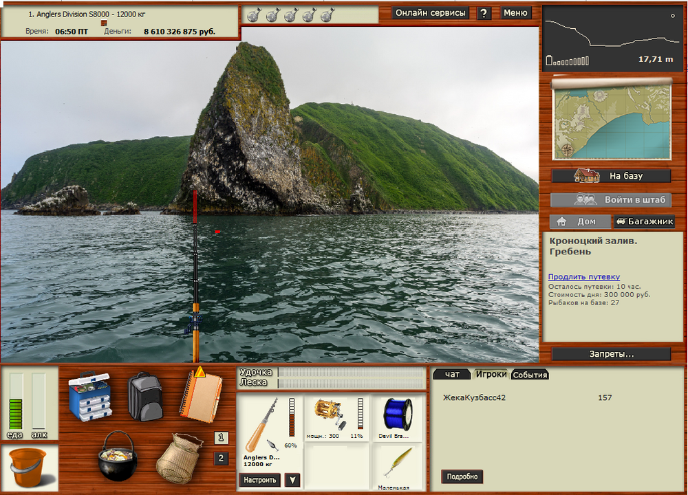The height and width of the screenshot is (495, 688).
Task: Expand the dropdown arrow next to Настроить
Action: tap(292, 480)
